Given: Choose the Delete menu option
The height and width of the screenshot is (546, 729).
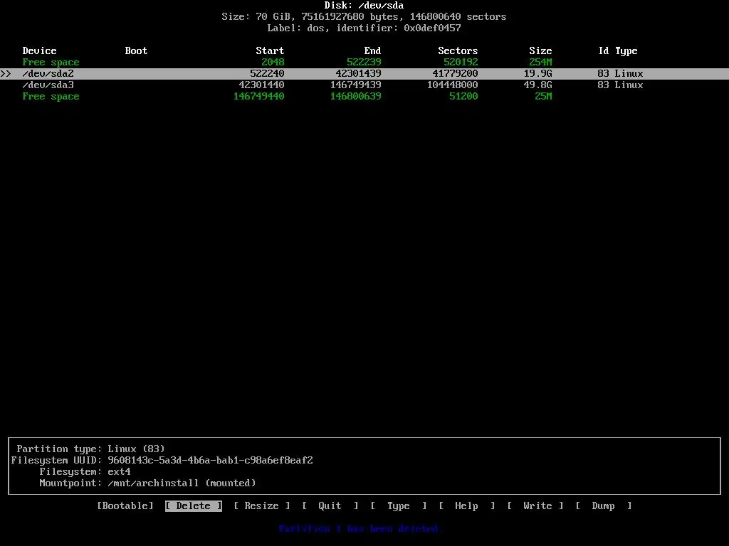Looking at the screenshot, I should point(194,505).
